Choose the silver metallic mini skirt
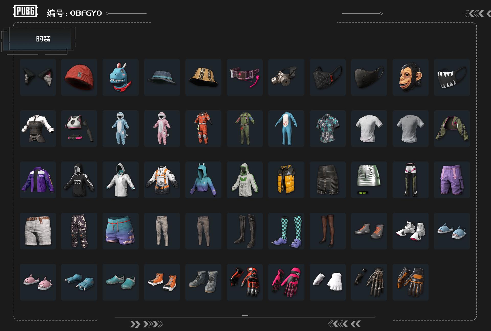This screenshot has width=491, height=331. pos(369,180)
